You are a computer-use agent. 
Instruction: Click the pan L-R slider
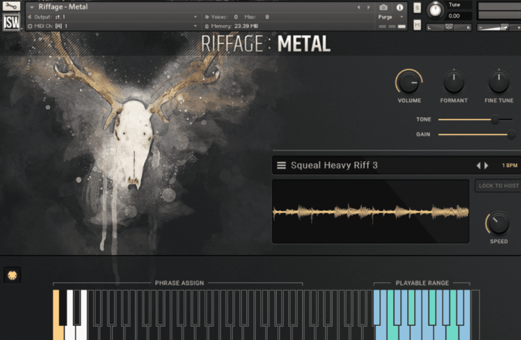pyautogui.click(x=449, y=28)
